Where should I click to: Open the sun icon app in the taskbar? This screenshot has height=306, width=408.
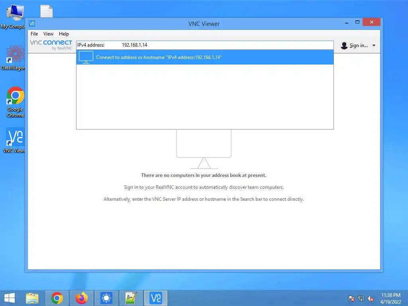[x=106, y=298]
